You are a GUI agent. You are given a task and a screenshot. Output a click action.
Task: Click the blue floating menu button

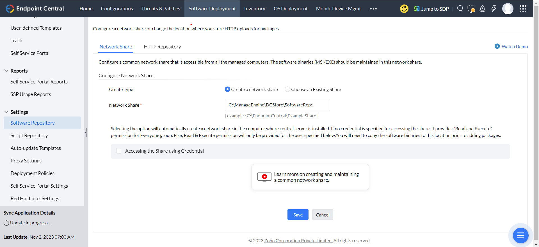coord(520,236)
